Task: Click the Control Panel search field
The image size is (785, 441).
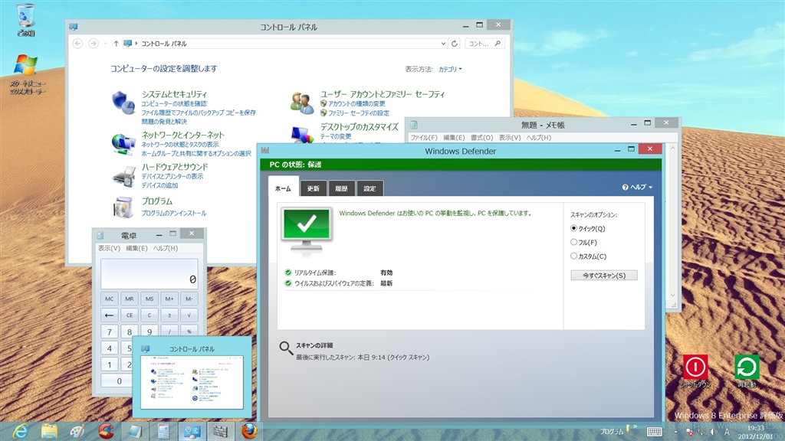Action: click(x=484, y=44)
